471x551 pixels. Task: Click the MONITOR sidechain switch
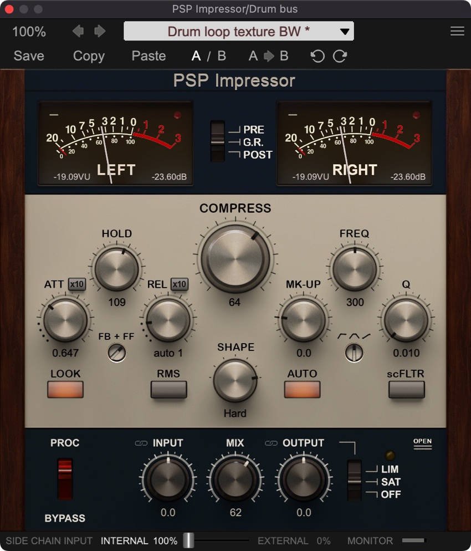pyautogui.click(x=414, y=540)
